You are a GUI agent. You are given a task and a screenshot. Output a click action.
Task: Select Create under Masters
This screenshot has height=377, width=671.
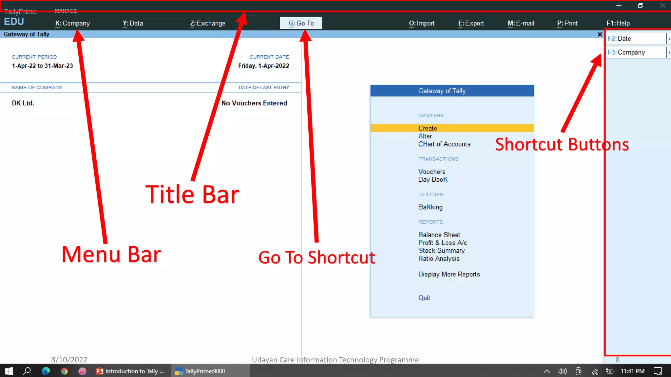pos(452,128)
